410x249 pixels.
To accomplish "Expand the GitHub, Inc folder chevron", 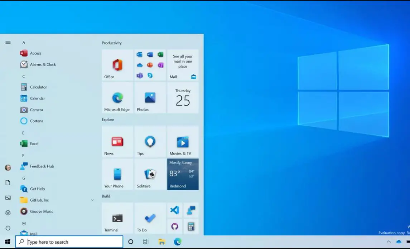I will pos(92,200).
